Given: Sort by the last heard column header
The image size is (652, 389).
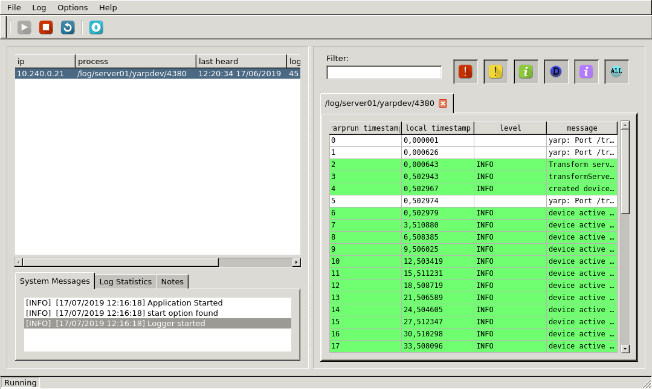Looking at the screenshot, I should pos(241,61).
